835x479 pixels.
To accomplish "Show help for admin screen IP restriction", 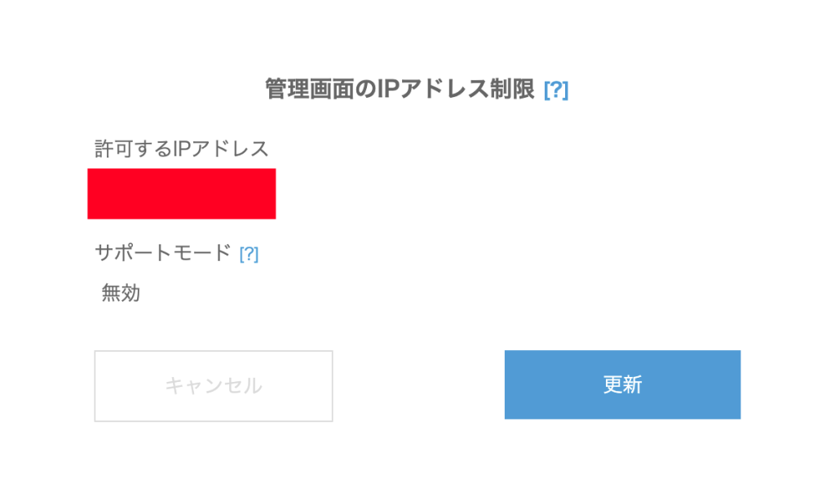I will (555, 90).
